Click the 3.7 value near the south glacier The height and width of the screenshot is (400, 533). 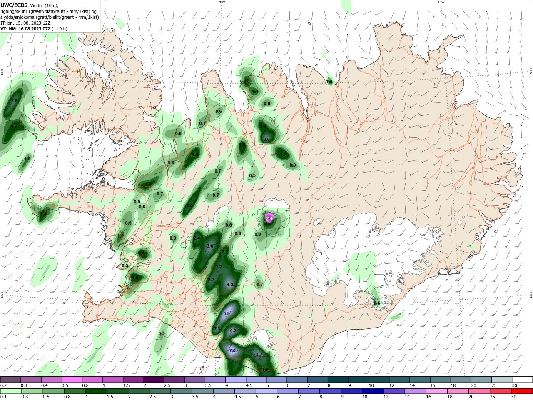259,354
